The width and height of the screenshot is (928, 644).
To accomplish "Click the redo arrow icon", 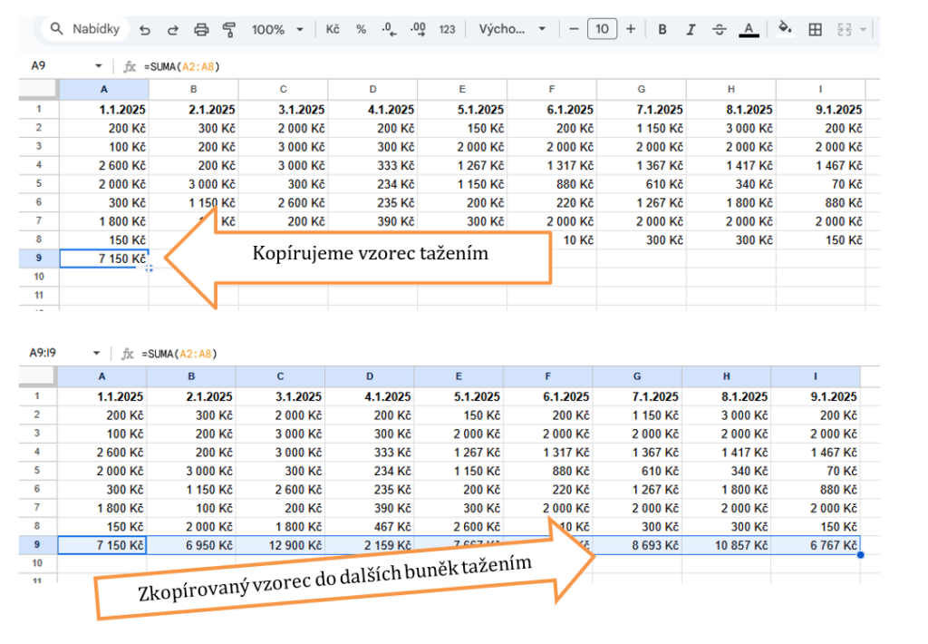I will [x=173, y=30].
